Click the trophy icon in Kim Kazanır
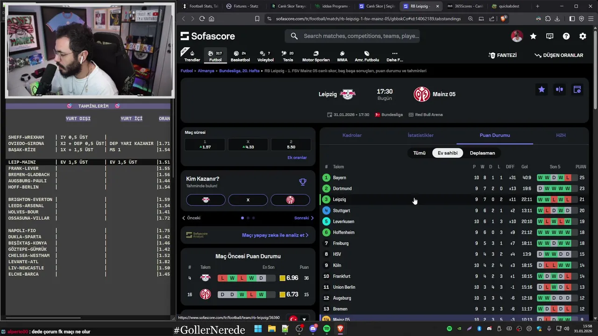Image resolution: width=598 pixels, height=336 pixels. coord(303,182)
